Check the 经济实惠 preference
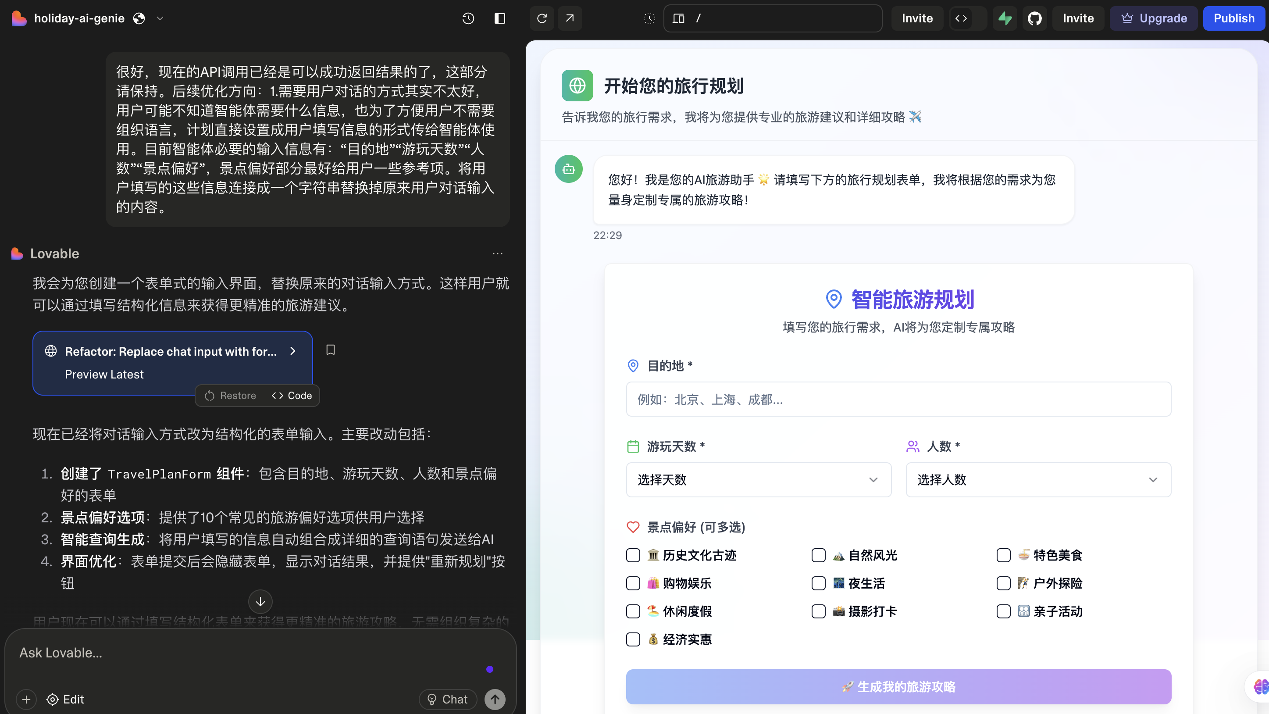This screenshot has height=714, width=1269. pos(633,639)
